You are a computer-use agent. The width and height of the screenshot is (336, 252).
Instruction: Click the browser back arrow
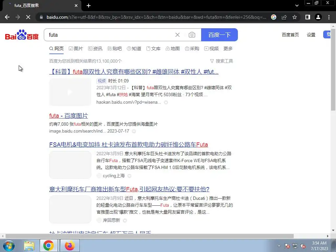coord(7,17)
